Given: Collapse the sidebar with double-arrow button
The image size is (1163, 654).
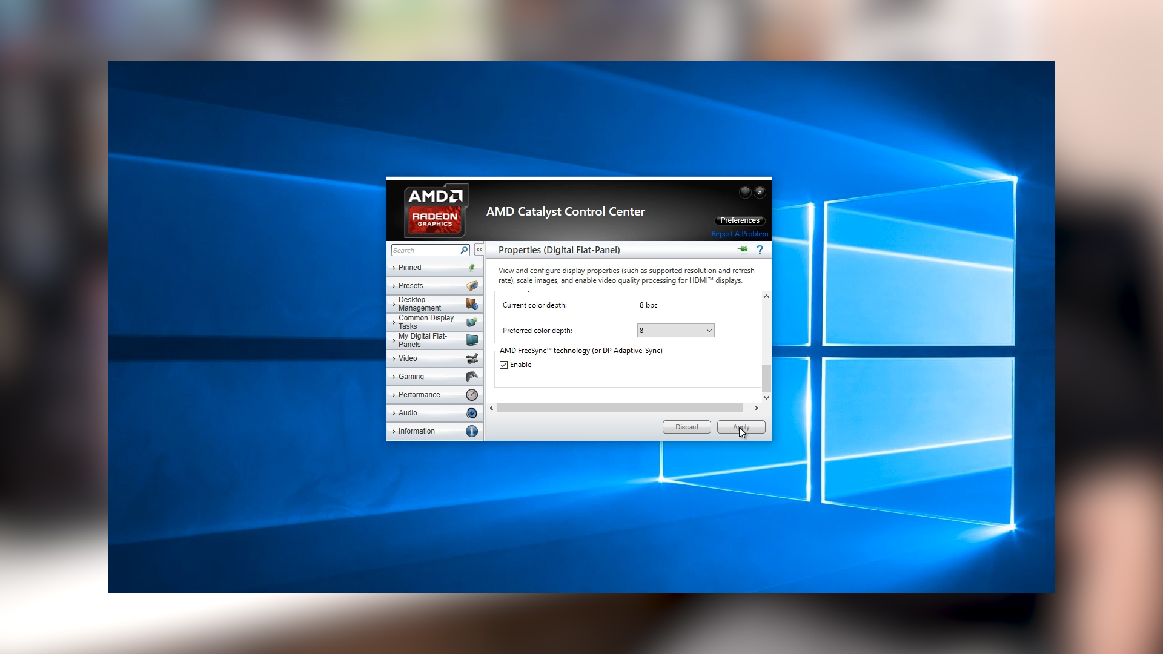Looking at the screenshot, I should click(x=479, y=249).
